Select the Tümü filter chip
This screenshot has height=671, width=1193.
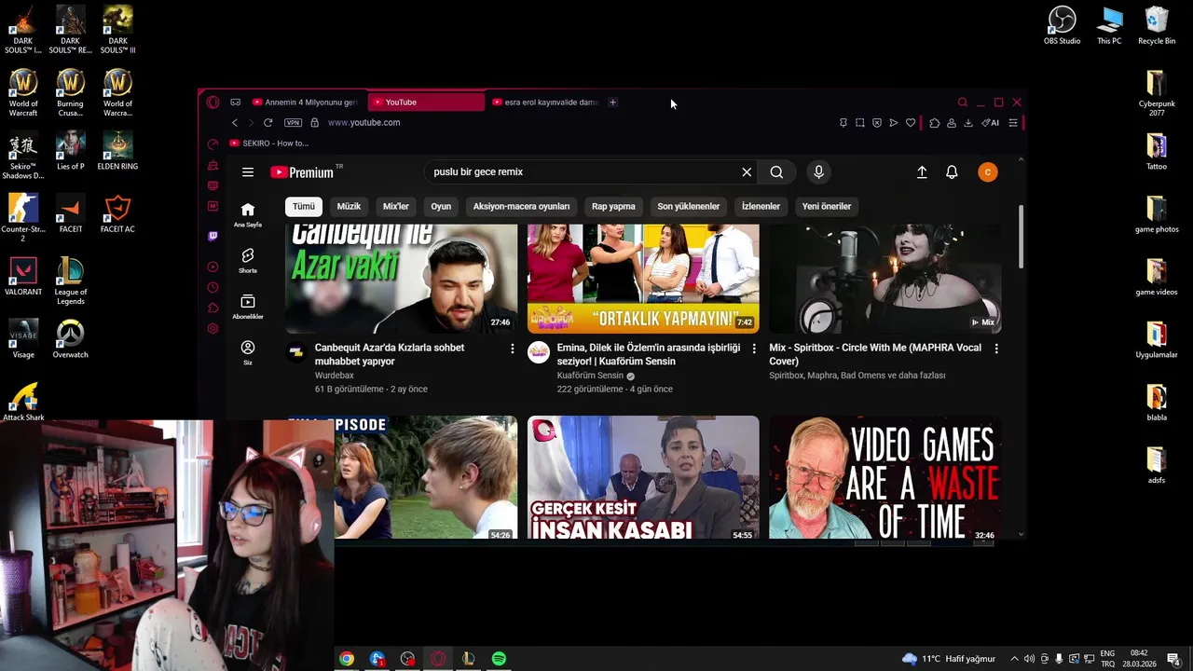pos(304,207)
